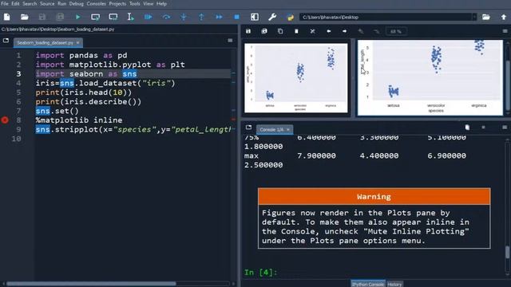This screenshot has height=287, width=511.
Task: Show next plot arrow
Action: 344,31
